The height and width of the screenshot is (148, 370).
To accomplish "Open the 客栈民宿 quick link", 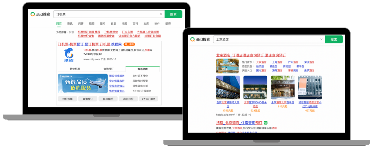I will tap(293, 70).
